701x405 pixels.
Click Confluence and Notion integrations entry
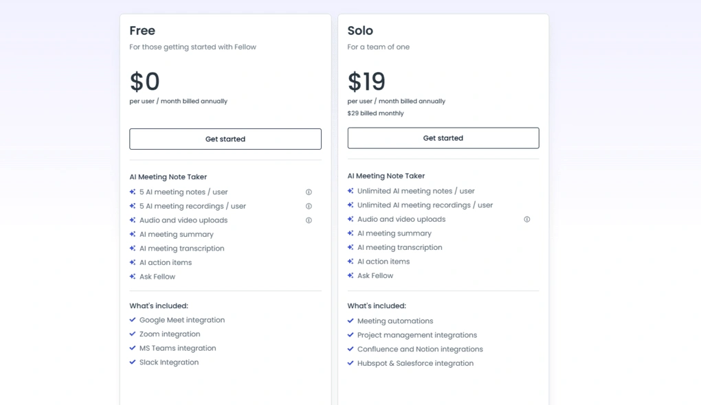(x=420, y=349)
